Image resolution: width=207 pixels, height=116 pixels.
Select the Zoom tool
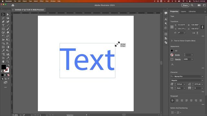[x=8, y=62]
